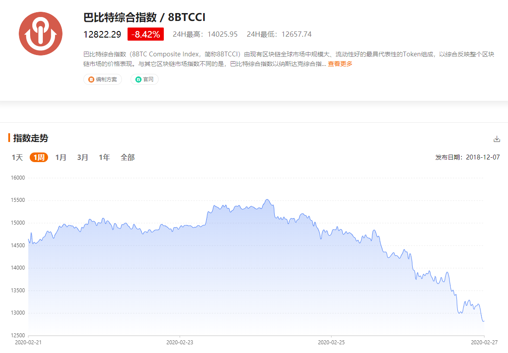
Task: Click the -8.42% change badge
Action: [145, 34]
